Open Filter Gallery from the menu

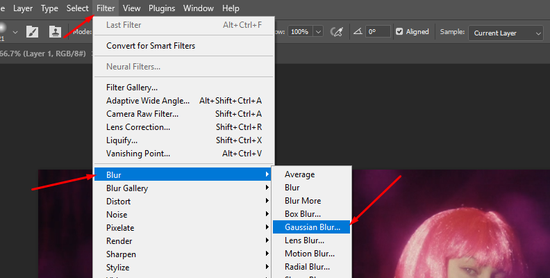click(184, 88)
